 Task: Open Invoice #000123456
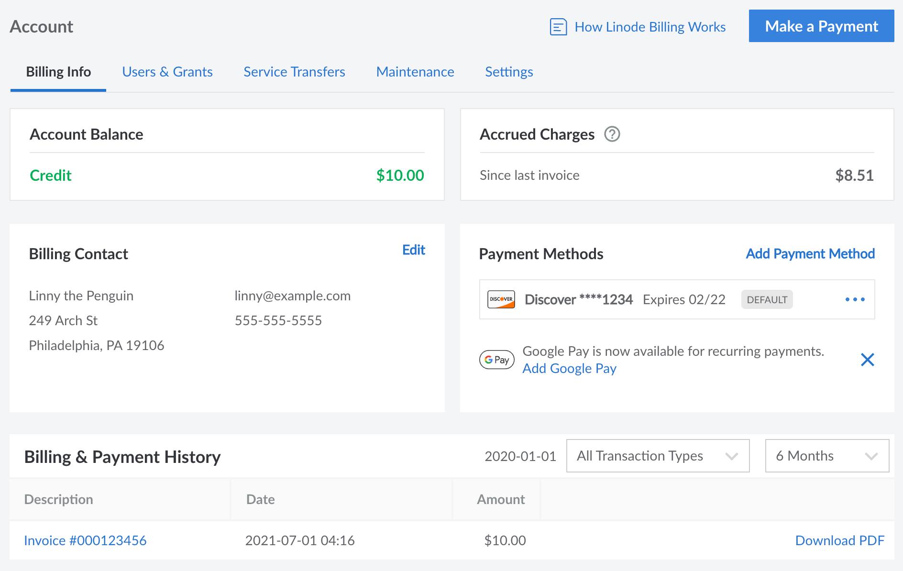86,540
